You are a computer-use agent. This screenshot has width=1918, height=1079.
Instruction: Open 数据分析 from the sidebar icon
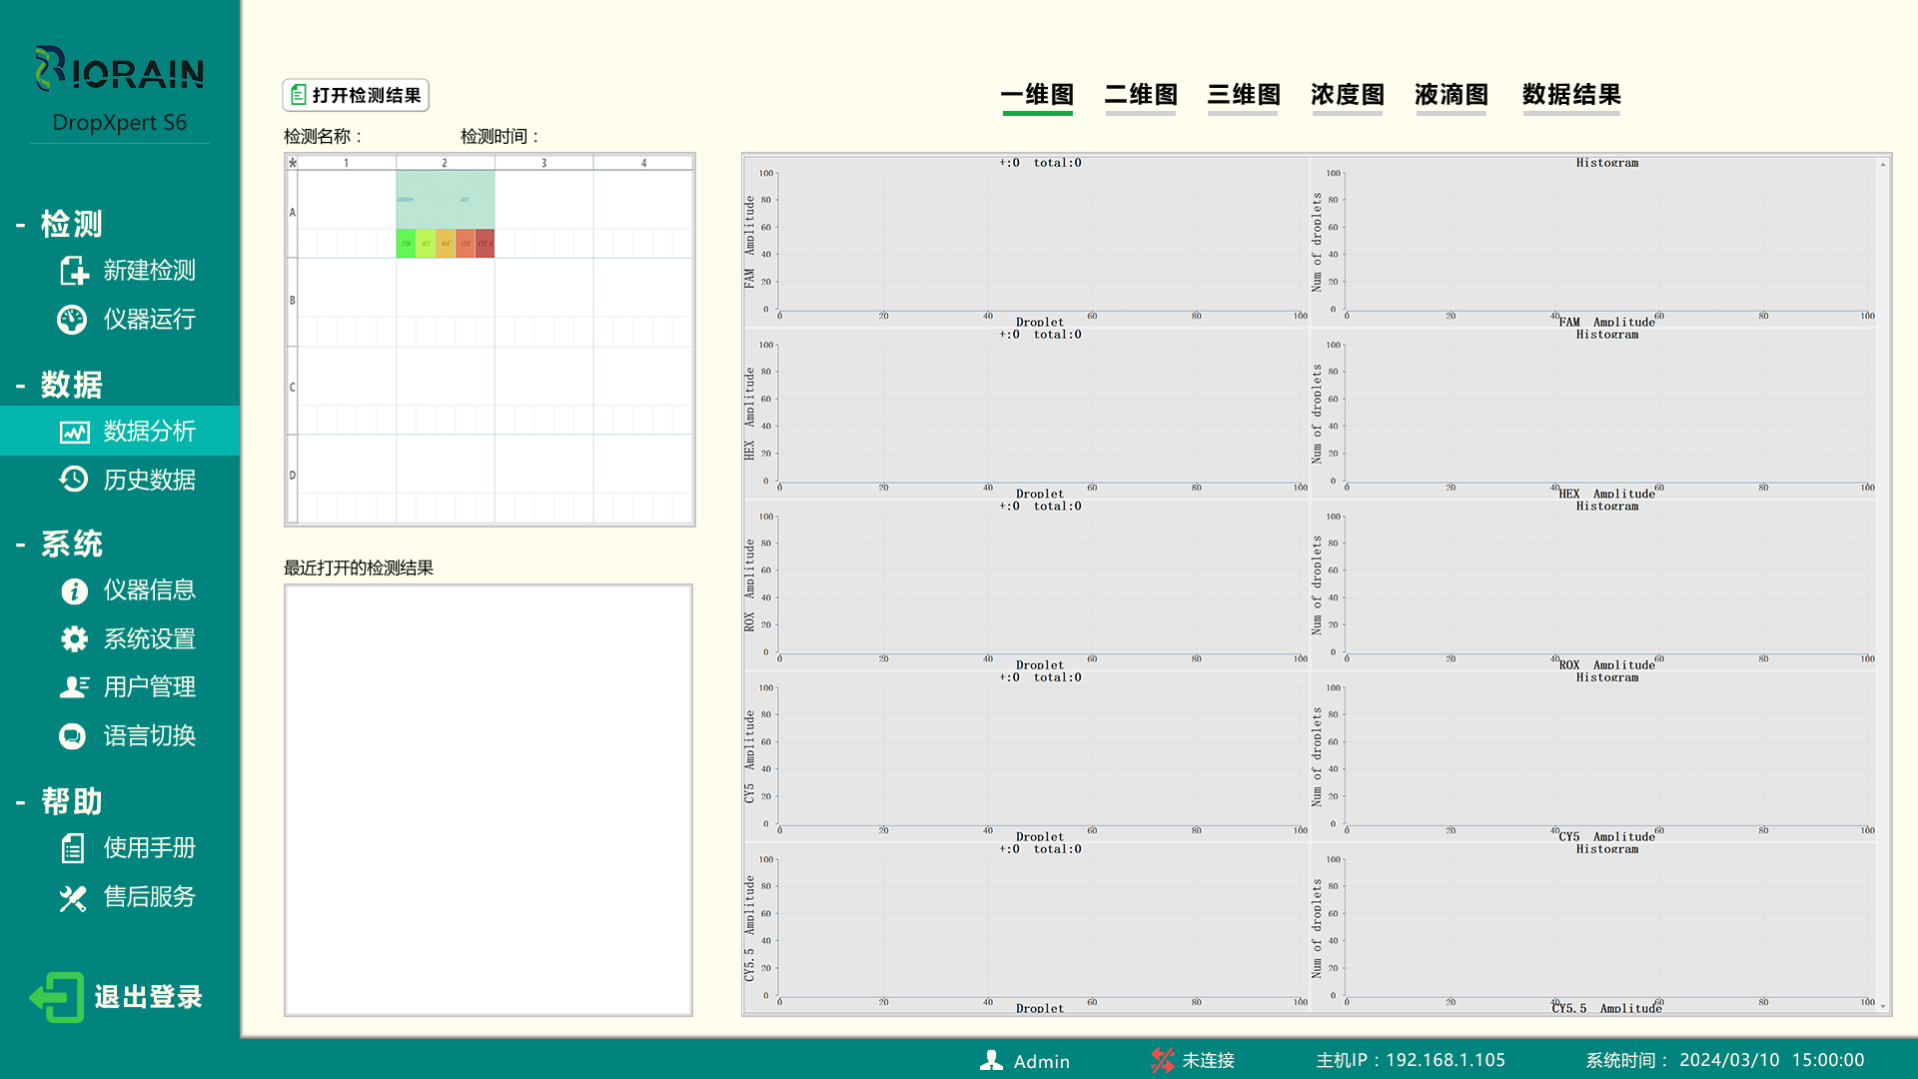click(74, 431)
